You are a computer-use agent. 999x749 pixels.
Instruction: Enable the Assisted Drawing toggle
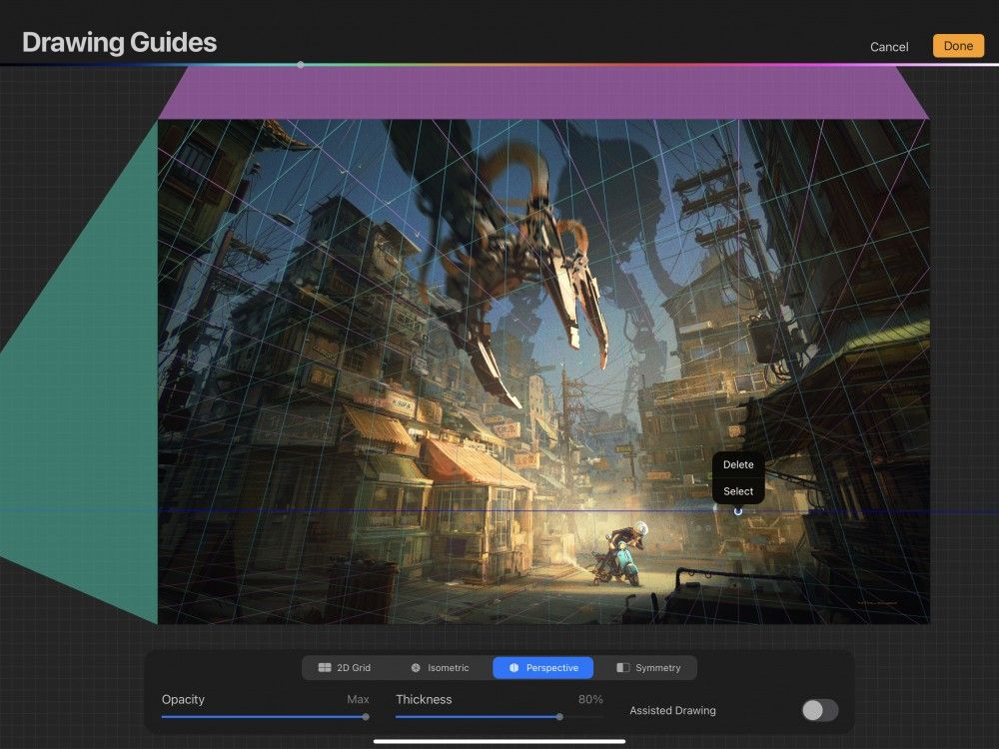[x=821, y=710]
